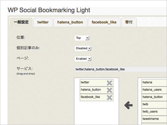167x125 pixels.
Task: Select hatena in the available services list
Action: [x=154, y=83]
